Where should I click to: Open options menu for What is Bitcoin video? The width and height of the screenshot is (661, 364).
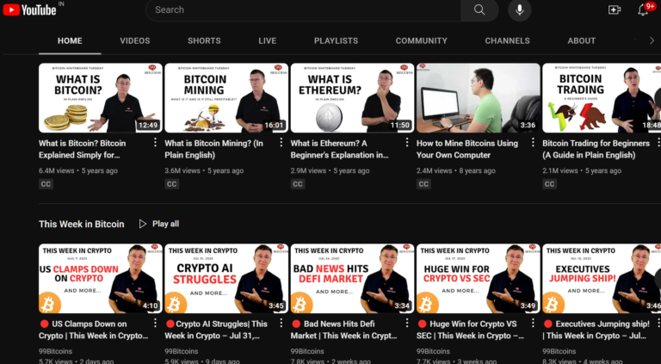click(x=155, y=143)
